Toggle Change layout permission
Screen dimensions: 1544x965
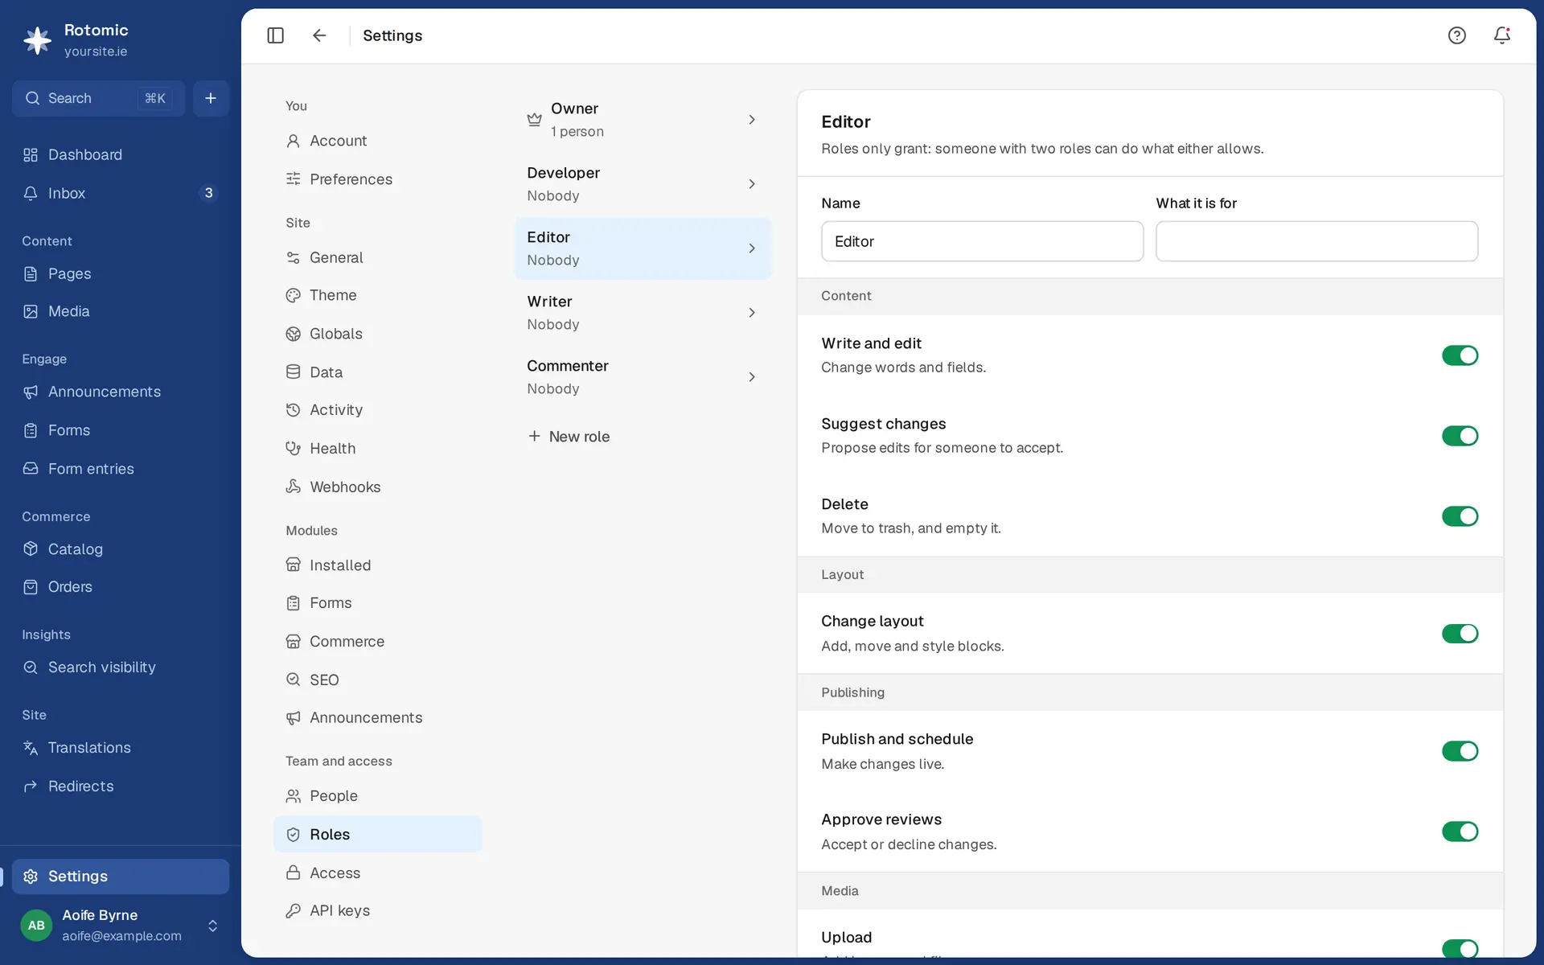1460,634
